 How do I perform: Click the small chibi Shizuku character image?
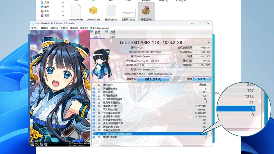(x=101, y=64)
